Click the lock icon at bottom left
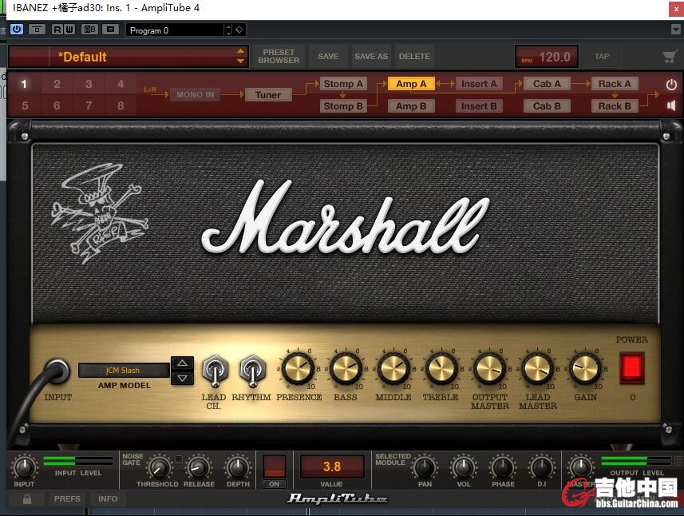Image resolution: width=684 pixels, height=516 pixels. click(x=27, y=498)
